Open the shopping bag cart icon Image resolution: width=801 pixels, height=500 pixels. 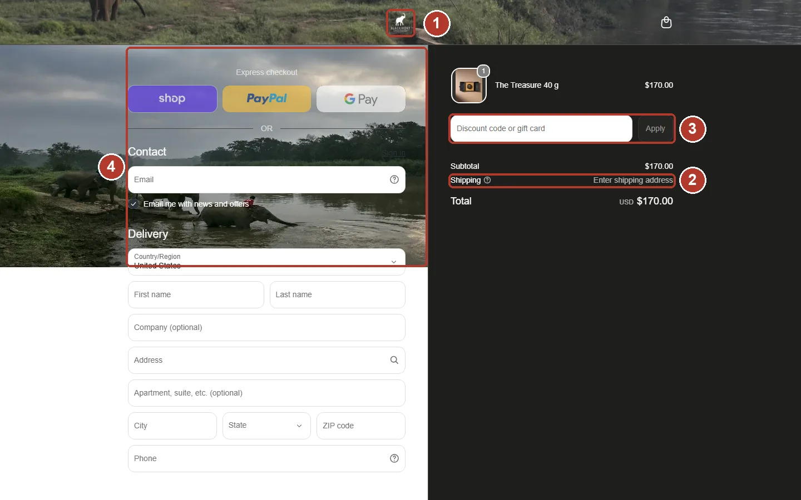[666, 22]
